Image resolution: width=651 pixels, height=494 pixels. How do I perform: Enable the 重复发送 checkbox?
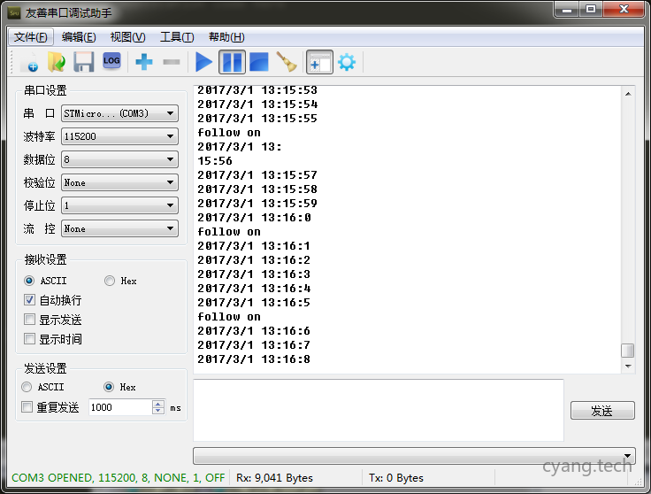(27, 407)
